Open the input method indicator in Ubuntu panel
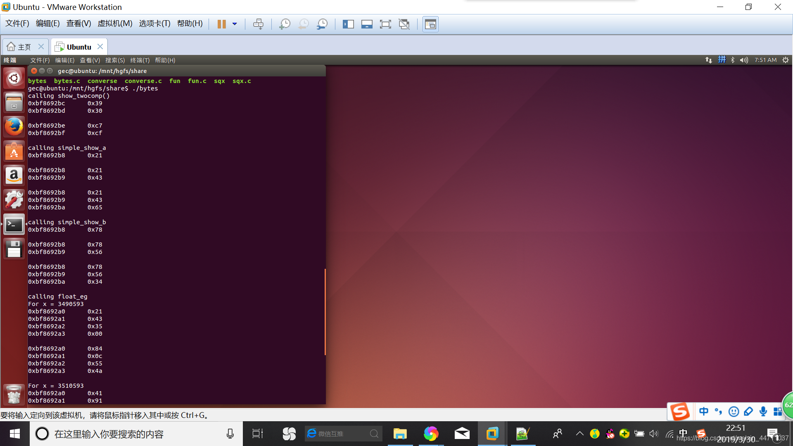 coord(722,60)
